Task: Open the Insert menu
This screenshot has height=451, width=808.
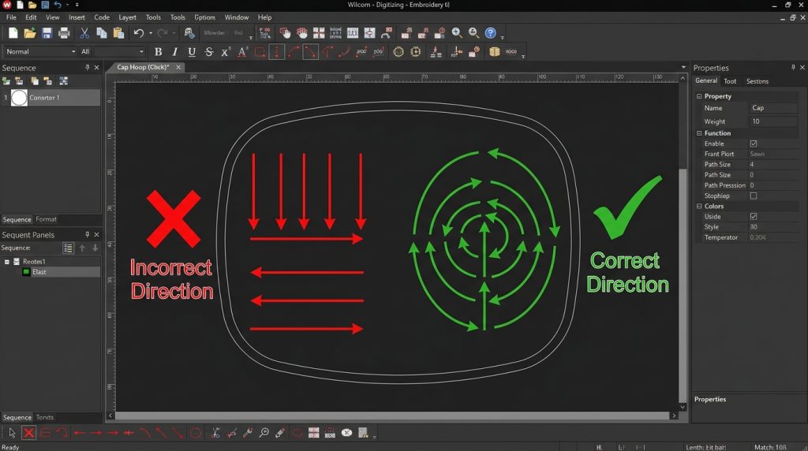Action: [x=77, y=17]
